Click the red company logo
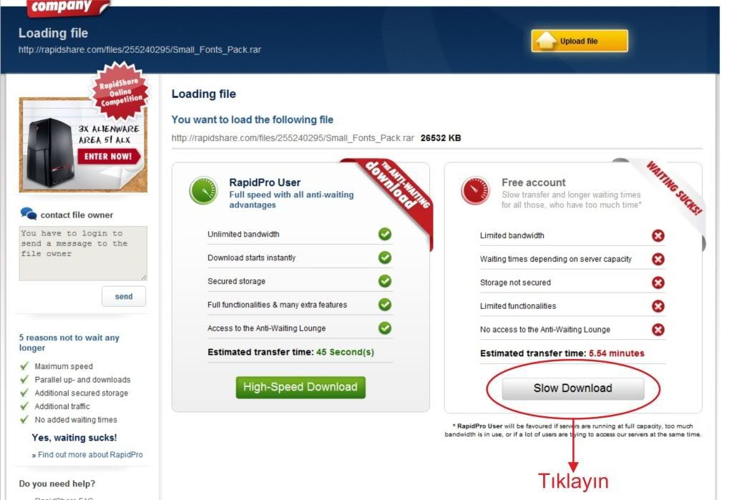The height and width of the screenshot is (500, 732). (x=69, y=7)
